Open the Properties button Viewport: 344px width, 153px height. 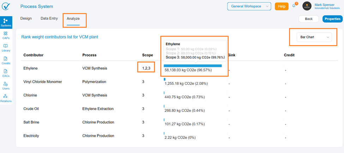point(332,19)
